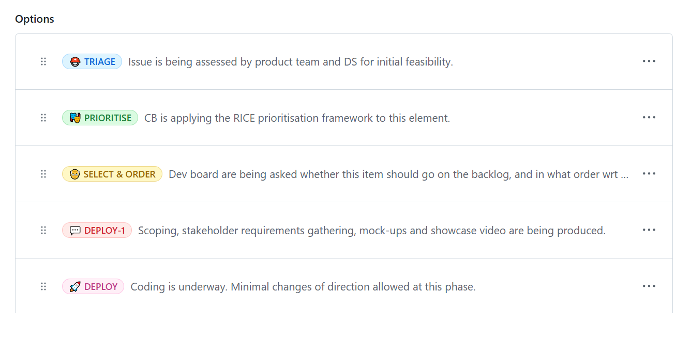Click the red DEPLOY-1 label badge
Screen dimensions: 676x340
[97, 231]
